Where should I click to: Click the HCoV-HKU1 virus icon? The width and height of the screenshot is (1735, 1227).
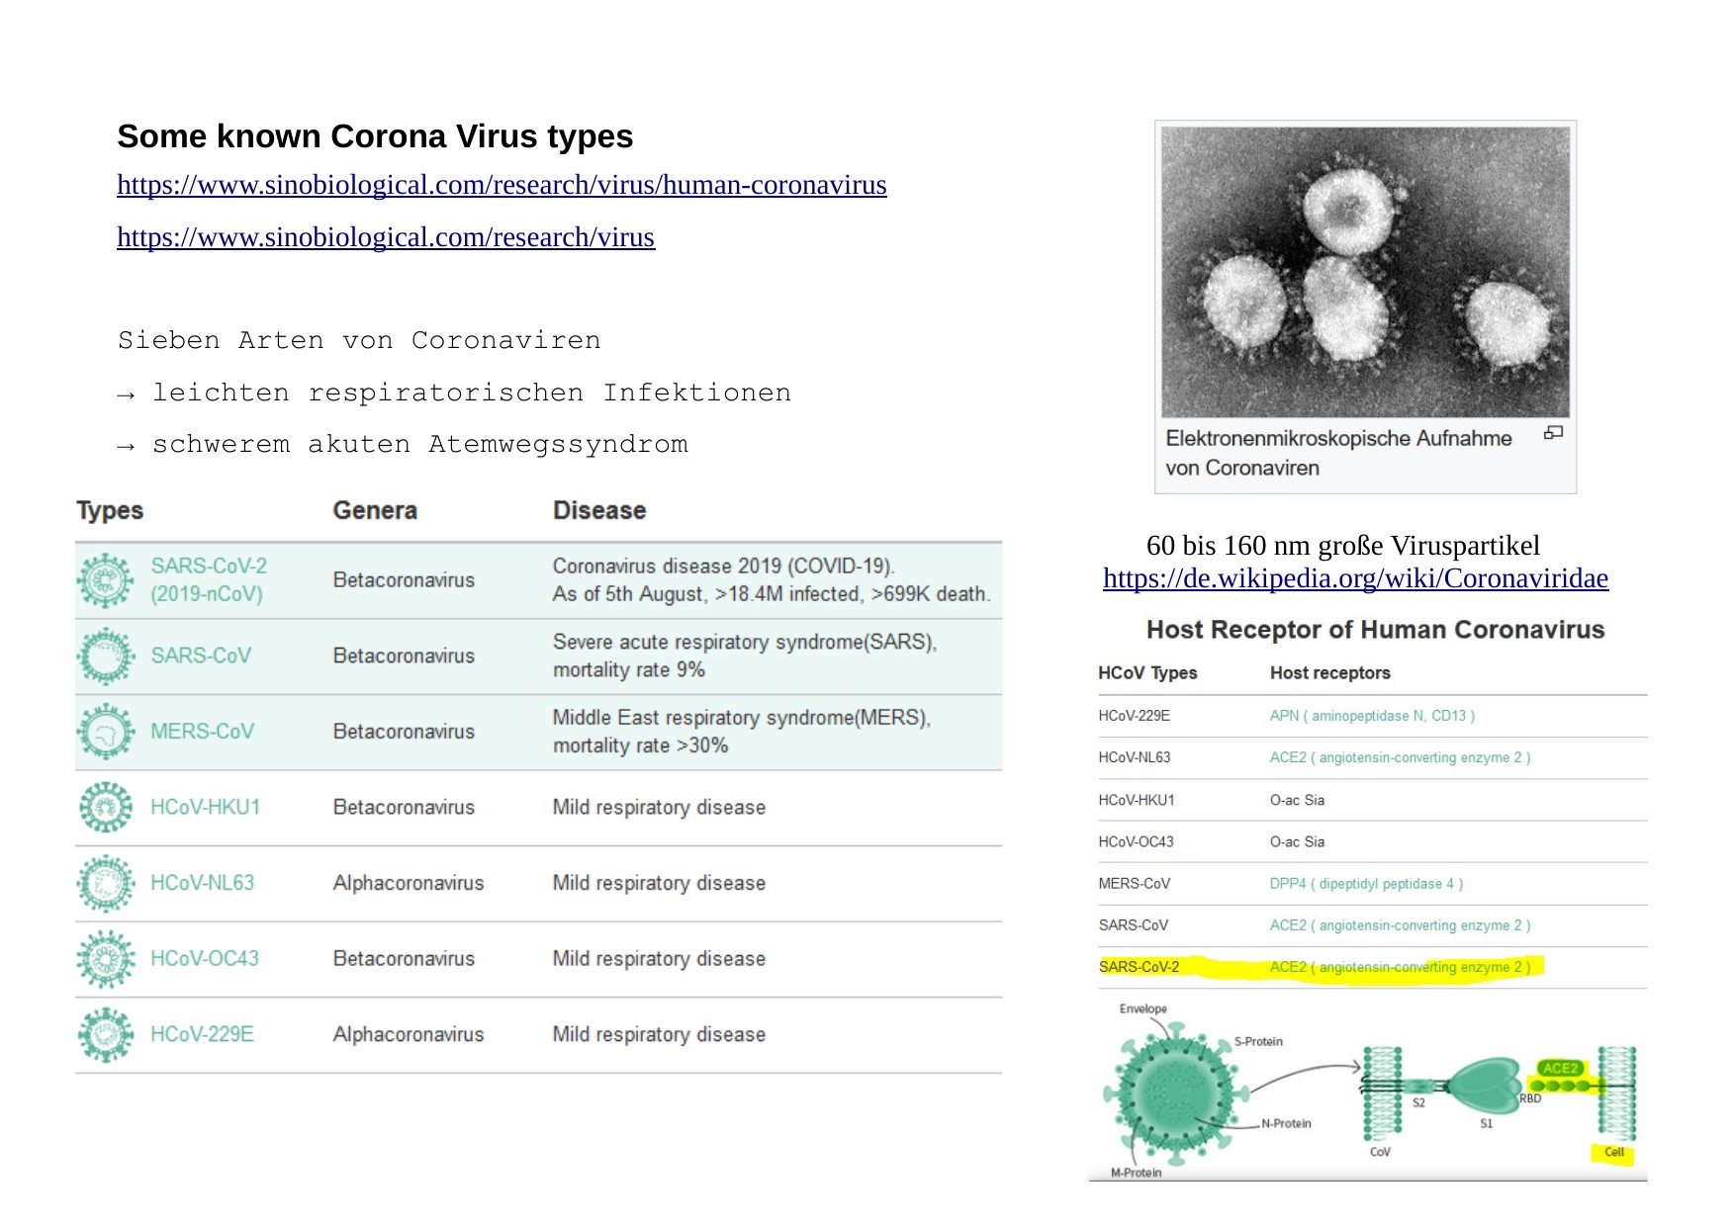(x=105, y=808)
